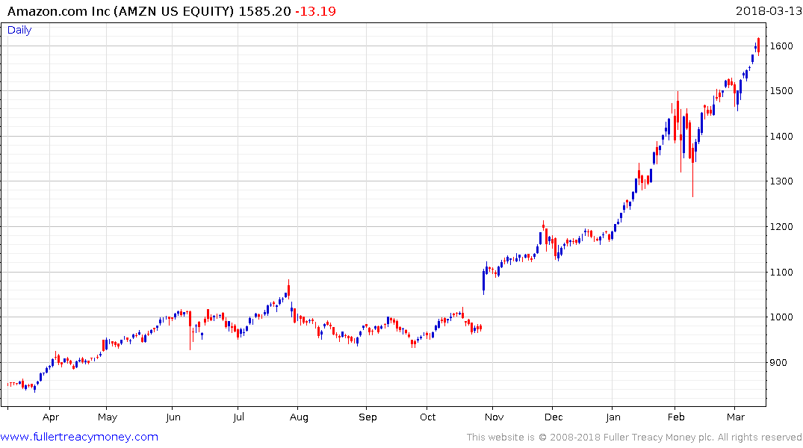This screenshot has width=803, height=448.
Task: Click the Mar month label on the time axis
Action: (736, 417)
